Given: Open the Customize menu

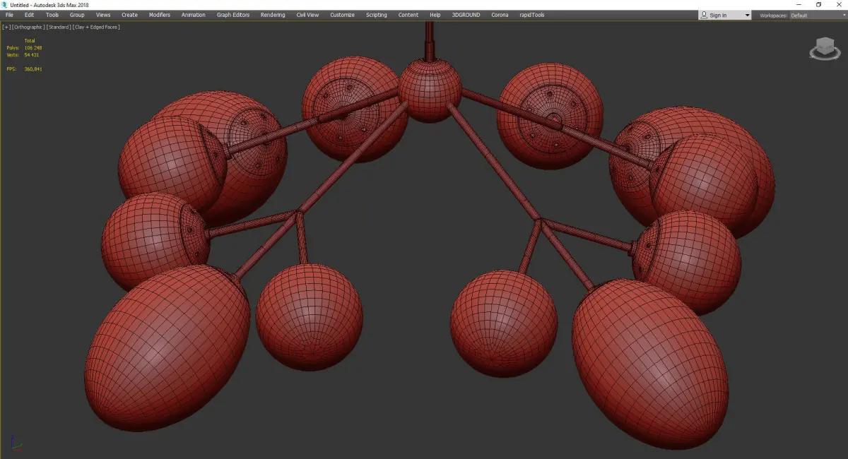Looking at the screenshot, I should 342,15.
